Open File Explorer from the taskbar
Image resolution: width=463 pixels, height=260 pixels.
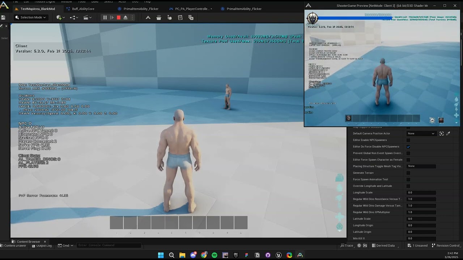(182, 255)
